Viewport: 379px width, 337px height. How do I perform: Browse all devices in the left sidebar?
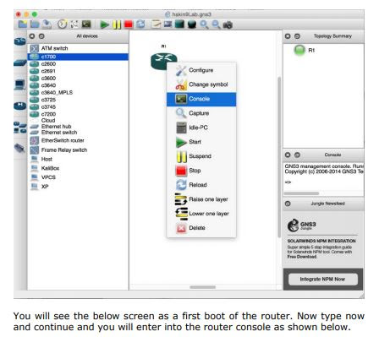20,128
